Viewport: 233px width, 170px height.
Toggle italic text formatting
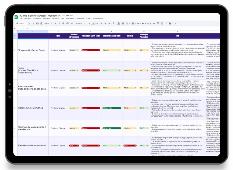point(106,23)
